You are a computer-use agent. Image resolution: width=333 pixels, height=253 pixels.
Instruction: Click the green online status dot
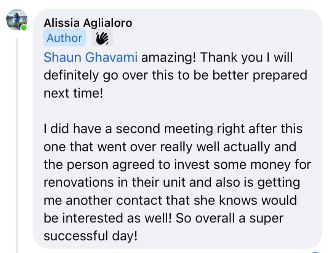click(24, 28)
